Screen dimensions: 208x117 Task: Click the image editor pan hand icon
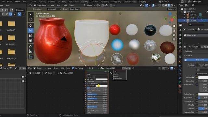click(23, 81)
